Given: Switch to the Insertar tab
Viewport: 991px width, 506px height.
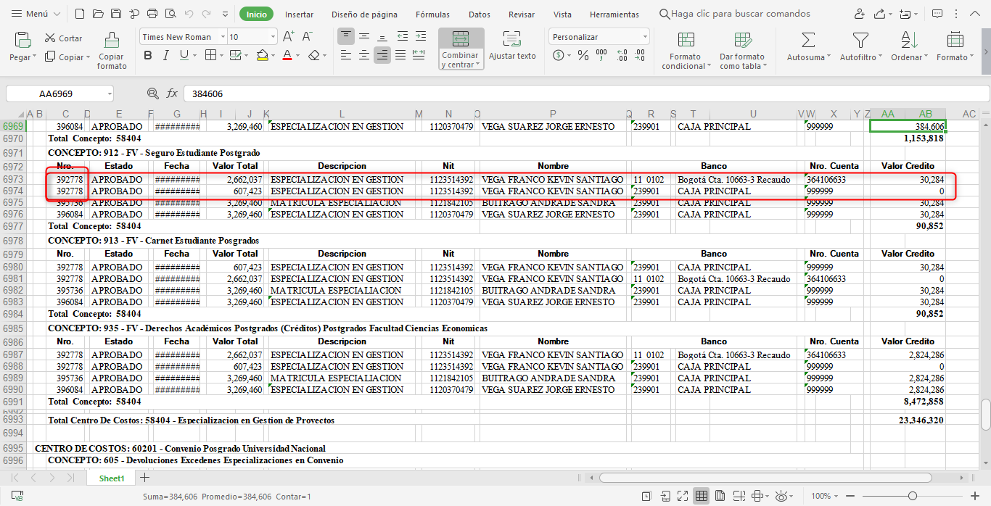Looking at the screenshot, I should coord(299,14).
